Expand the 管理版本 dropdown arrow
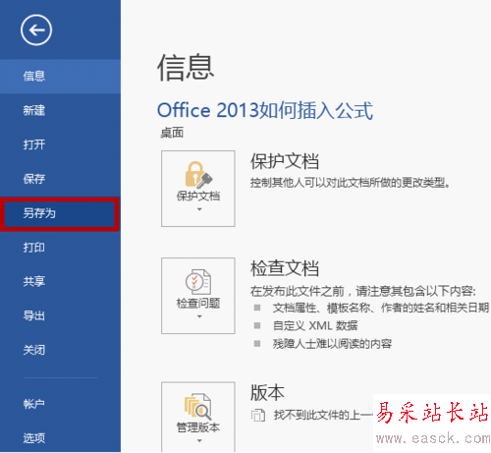The image size is (491, 453). point(199,441)
